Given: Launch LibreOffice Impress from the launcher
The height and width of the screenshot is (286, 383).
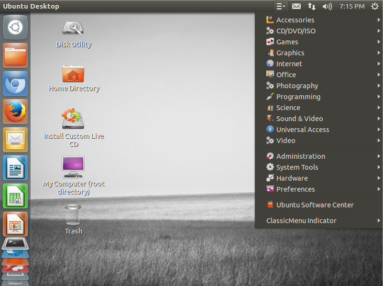Looking at the screenshot, I should coord(15,224).
